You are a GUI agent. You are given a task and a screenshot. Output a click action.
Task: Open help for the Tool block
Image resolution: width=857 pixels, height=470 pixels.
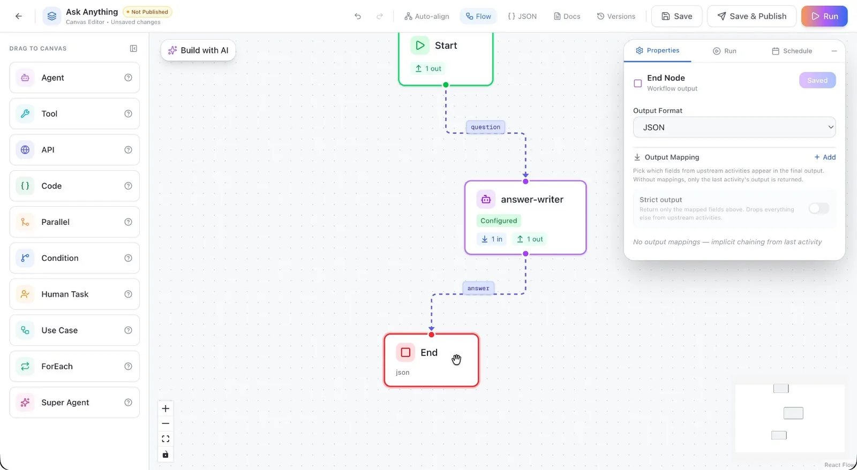click(x=128, y=113)
